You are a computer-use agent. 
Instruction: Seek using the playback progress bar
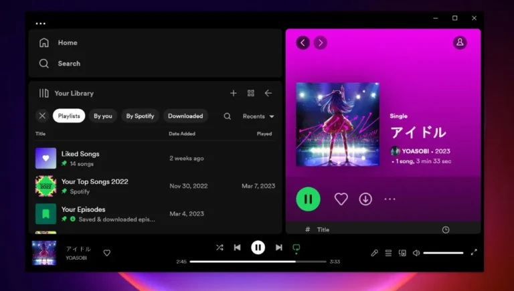coord(258,262)
